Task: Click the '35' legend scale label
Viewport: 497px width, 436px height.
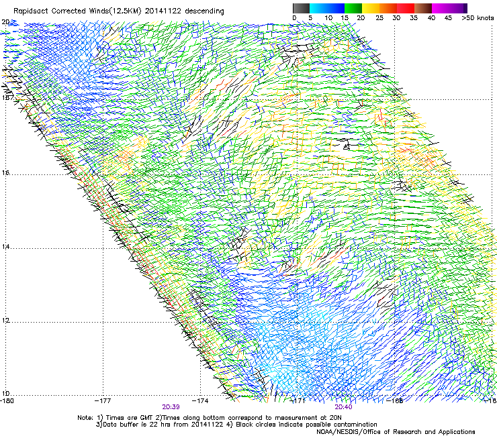Action: (414, 18)
